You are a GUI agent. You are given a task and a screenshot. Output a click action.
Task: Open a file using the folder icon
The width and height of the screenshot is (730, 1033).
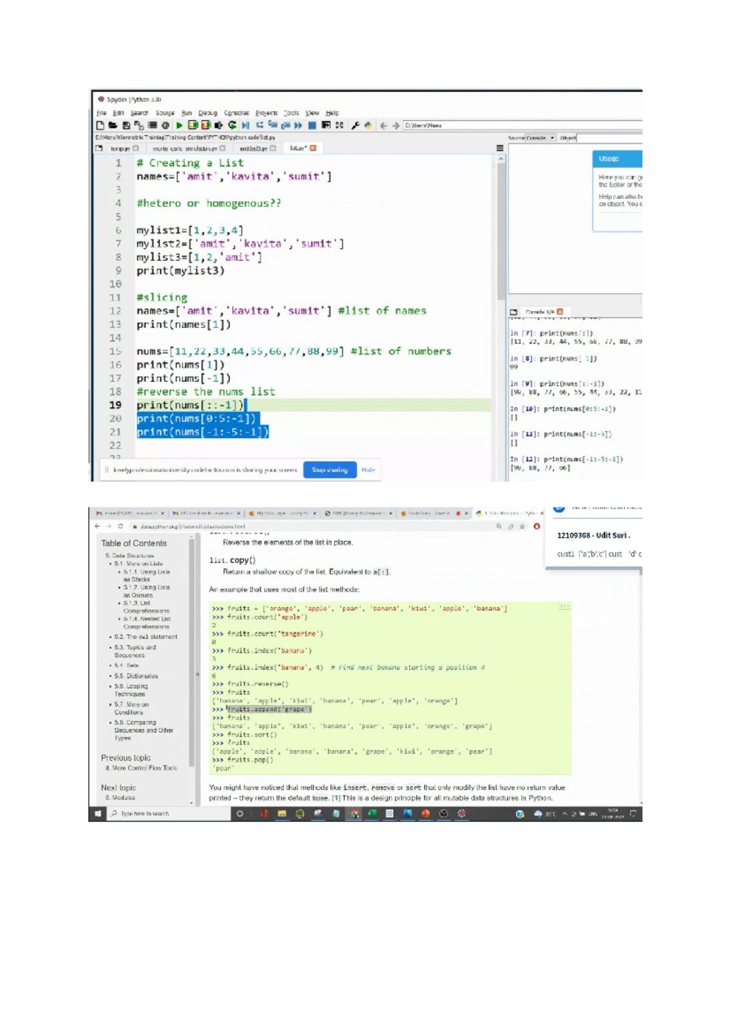pyautogui.click(x=113, y=125)
